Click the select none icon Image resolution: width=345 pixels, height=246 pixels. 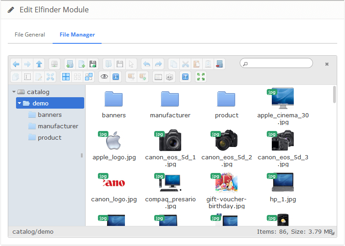(x=77, y=77)
